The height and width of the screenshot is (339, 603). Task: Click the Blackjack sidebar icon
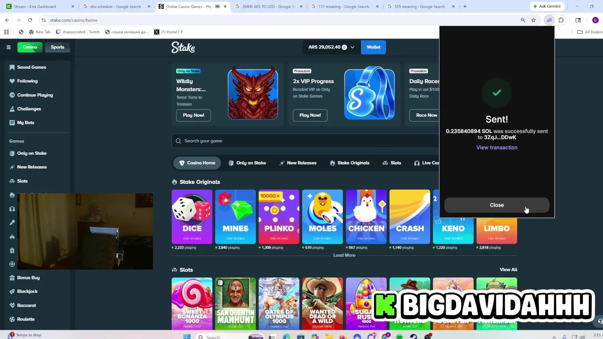pyautogui.click(x=12, y=291)
